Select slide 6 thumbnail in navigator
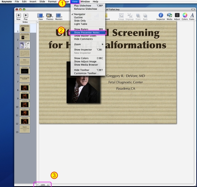This screenshot has width=197, height=187. [25, 70]
